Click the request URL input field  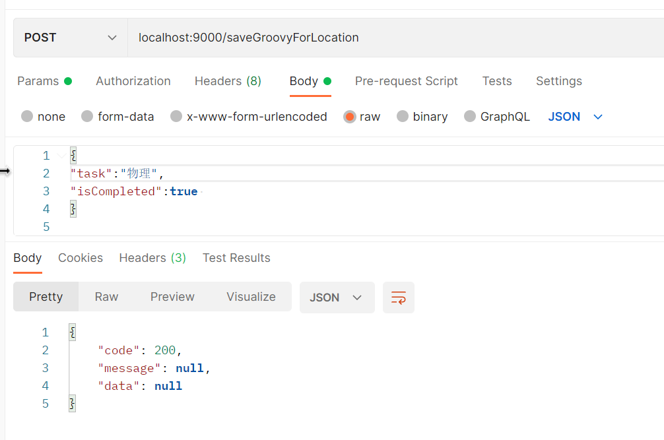(x=395, y=38)
